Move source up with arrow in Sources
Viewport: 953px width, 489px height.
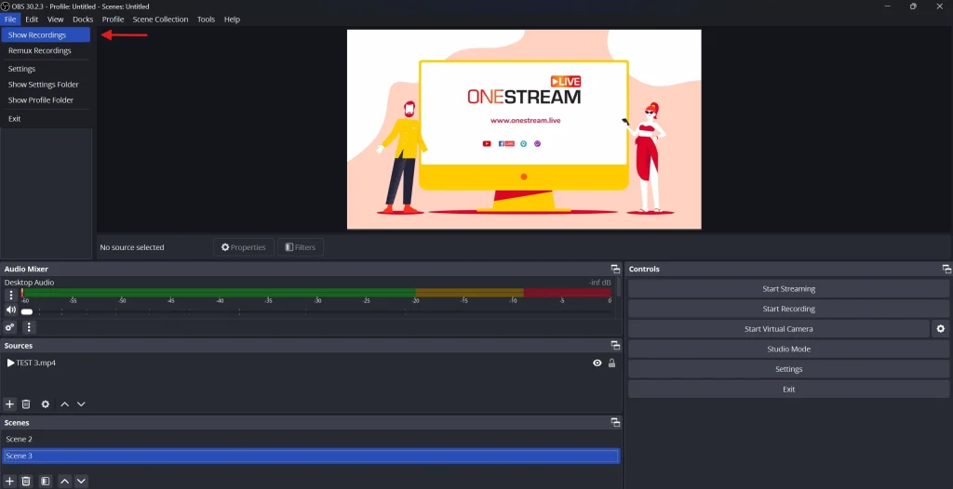click(x=64, y=404)
